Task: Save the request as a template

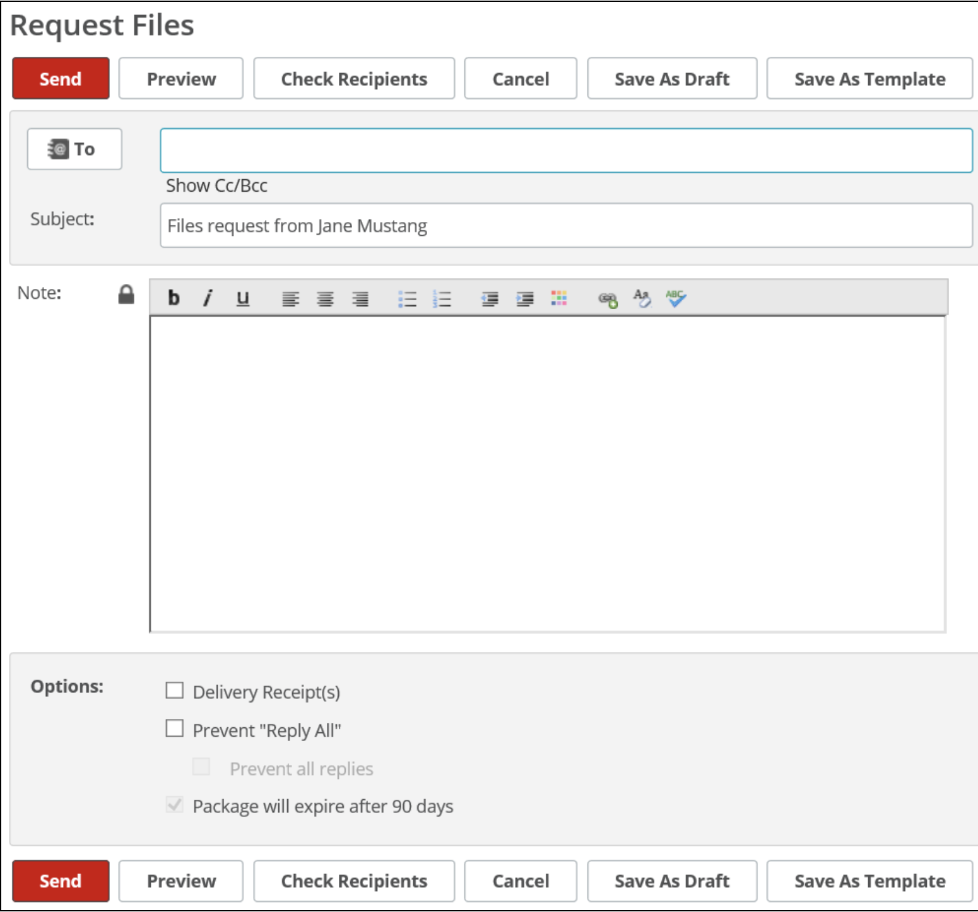Action: (x=869, y=78)
